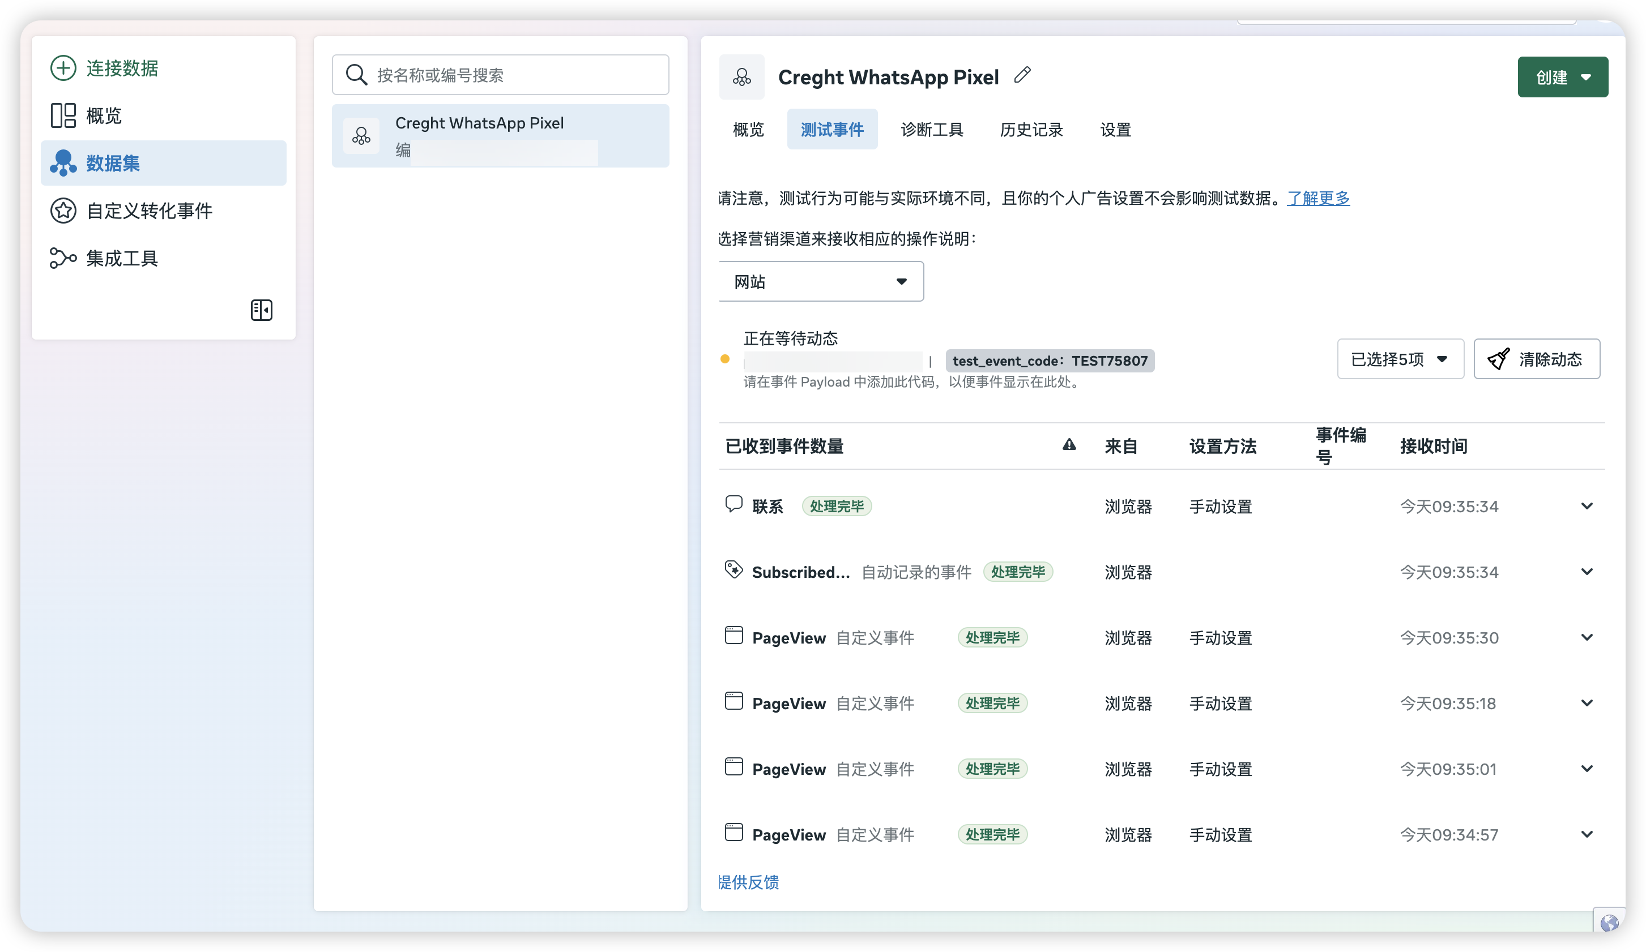Click the 已收到事件数量 column header
Image resolution: width=1646 pixels, height=952 pixels.
pos(784,447)
